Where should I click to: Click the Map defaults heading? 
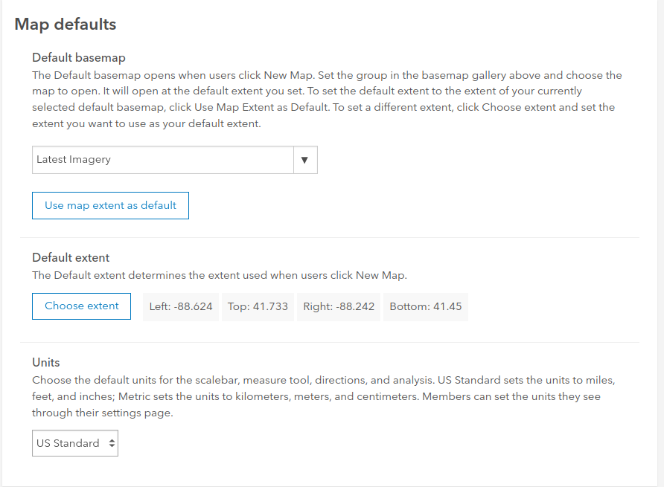[x=65, y=25]
